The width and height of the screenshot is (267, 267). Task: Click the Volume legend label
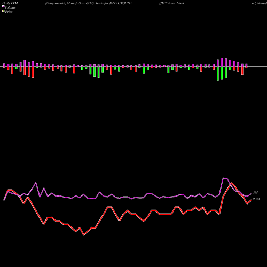pyautogui.click(x=10, y=7)
